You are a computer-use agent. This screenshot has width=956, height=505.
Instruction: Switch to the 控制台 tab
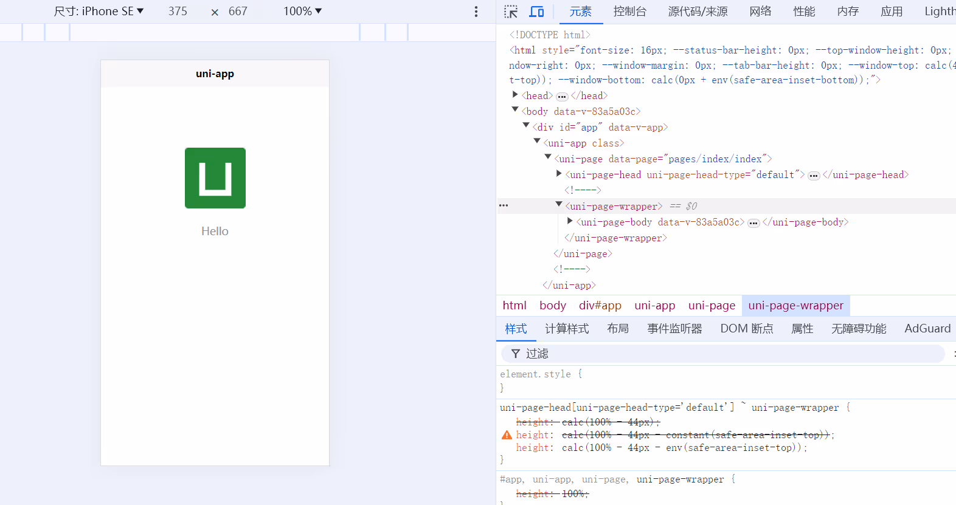630,12
